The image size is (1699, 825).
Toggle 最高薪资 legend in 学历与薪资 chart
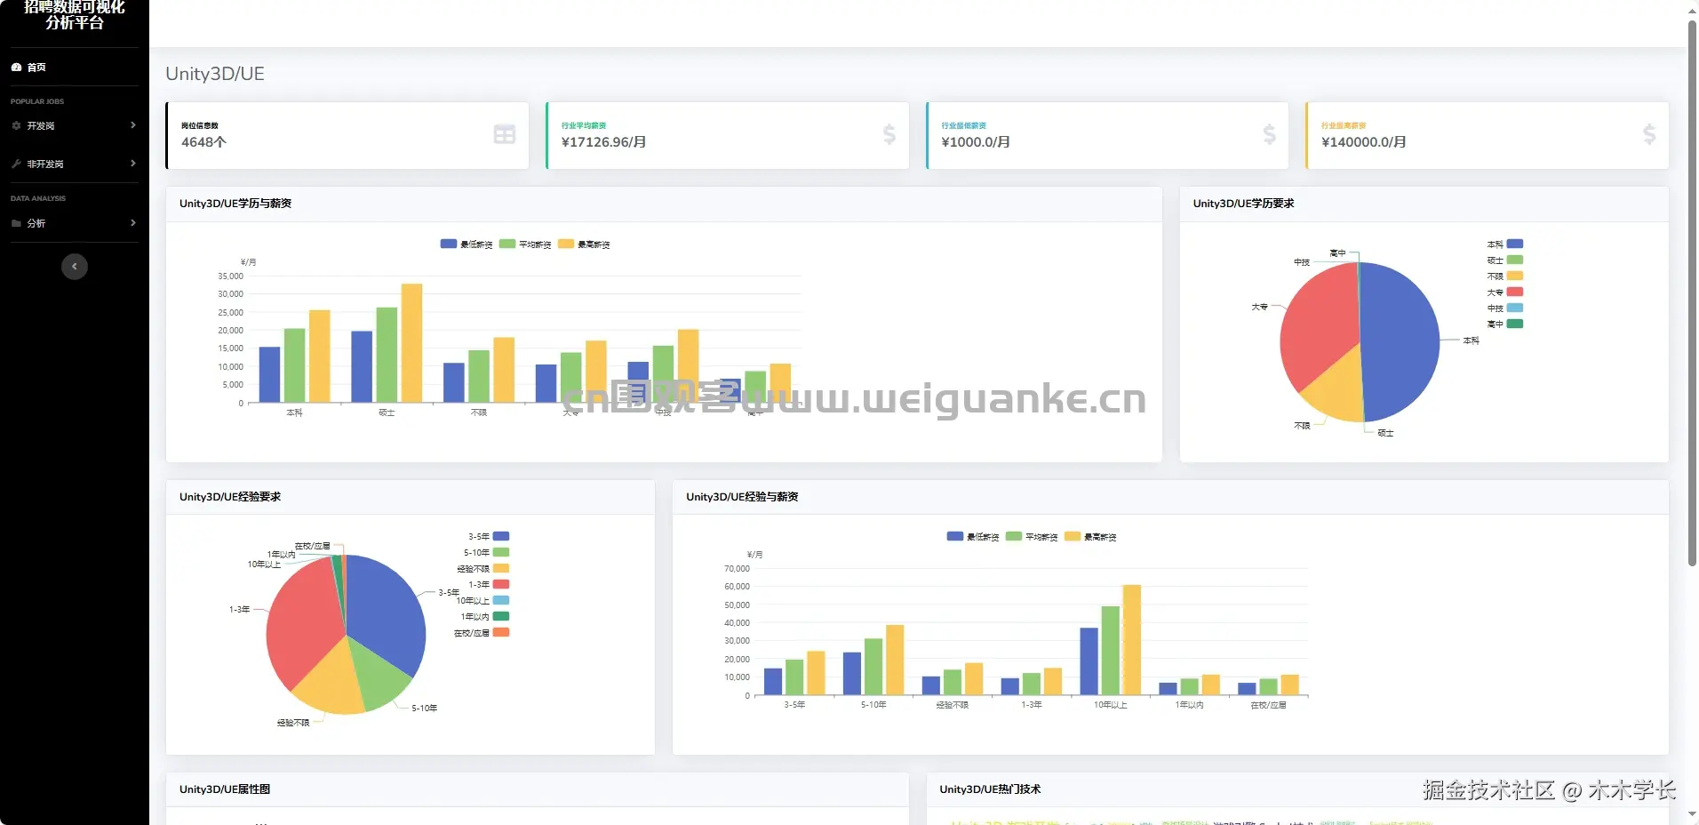584,244
